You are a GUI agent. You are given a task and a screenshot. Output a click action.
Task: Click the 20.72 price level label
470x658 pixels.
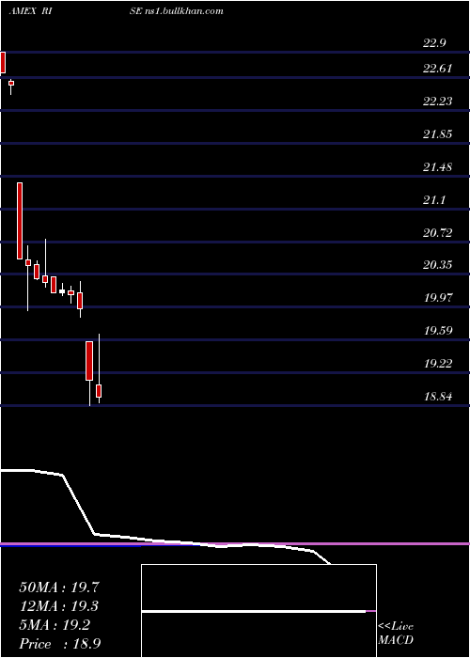[x=437, y=232]
